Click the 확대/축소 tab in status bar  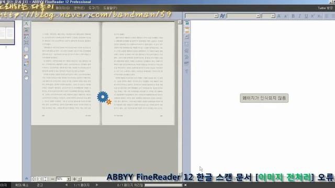coord(22,185)
